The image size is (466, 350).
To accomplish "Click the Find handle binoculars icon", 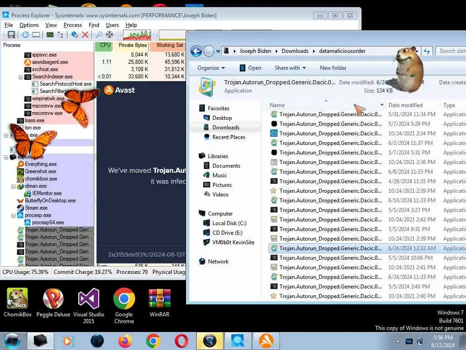I will point(99,35).
